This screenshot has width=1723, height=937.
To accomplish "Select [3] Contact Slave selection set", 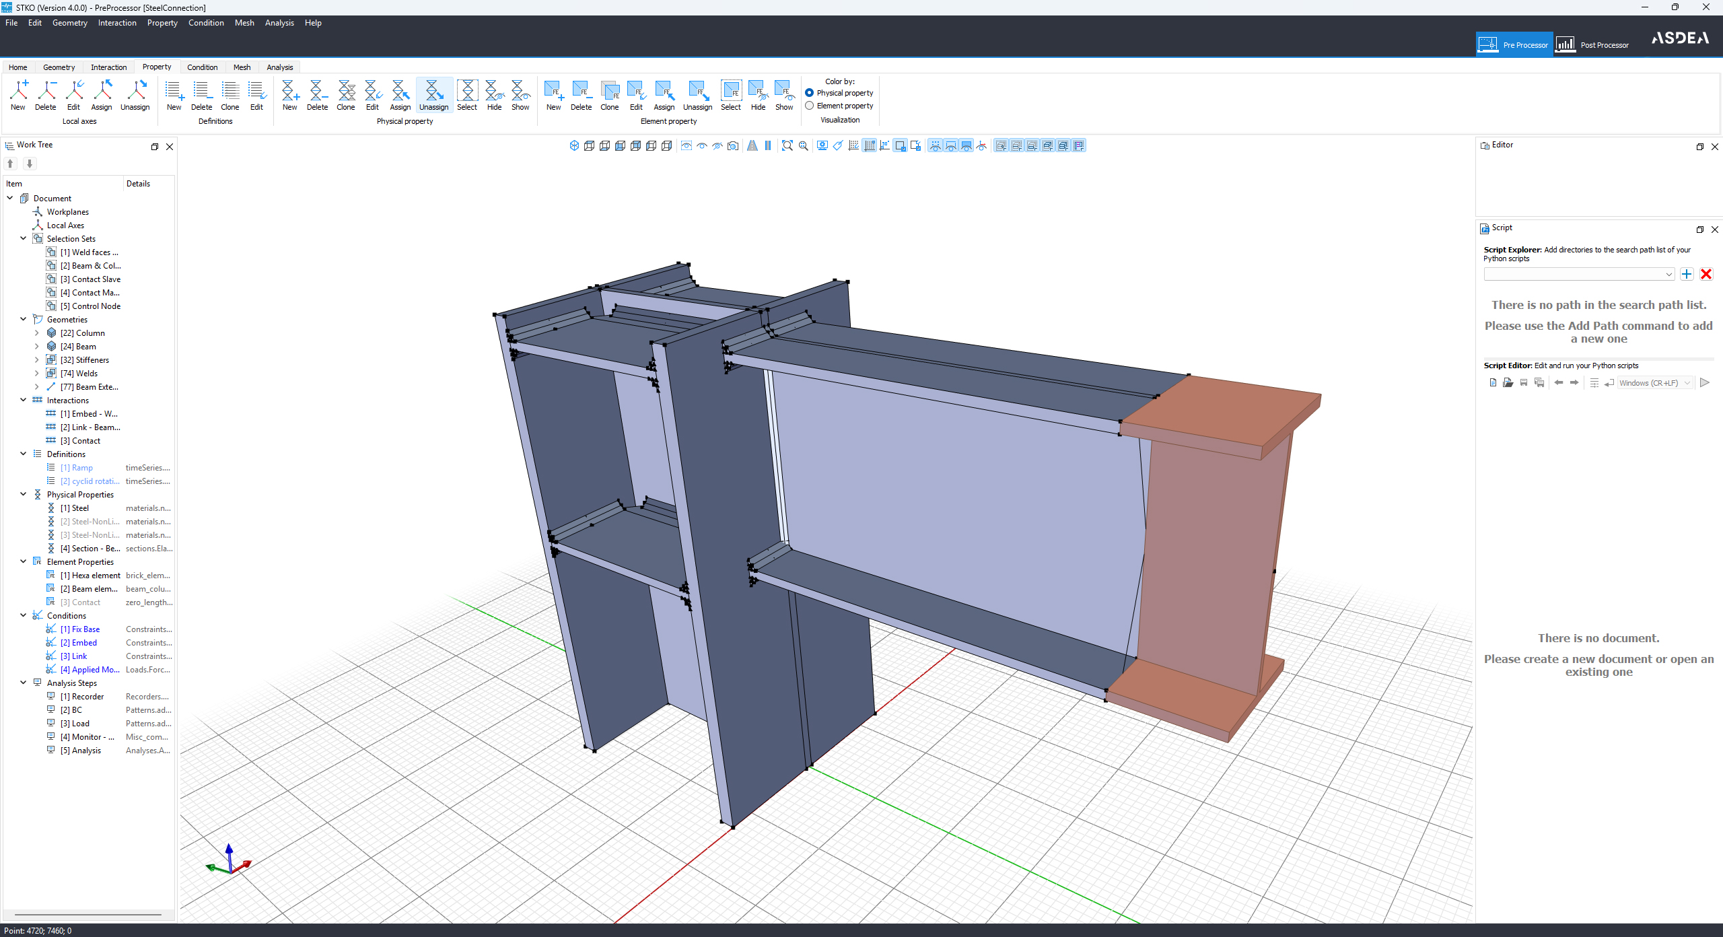I will click(90, 279).
